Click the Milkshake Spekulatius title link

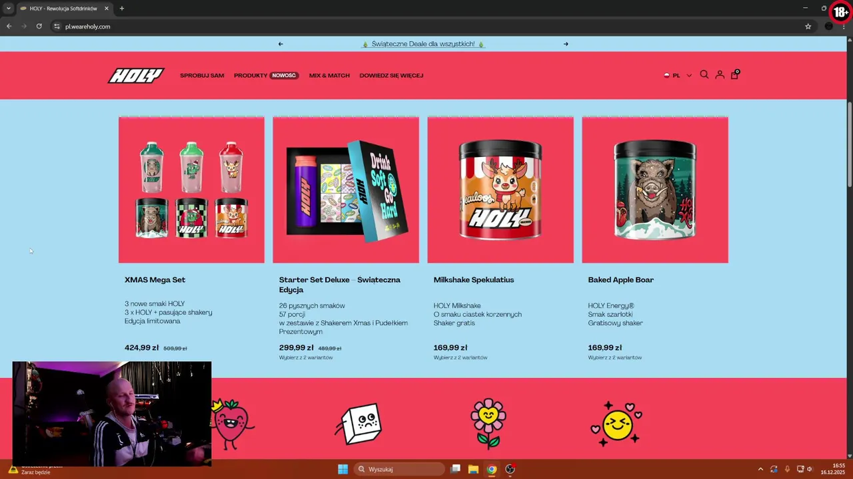tap(474, 280)
